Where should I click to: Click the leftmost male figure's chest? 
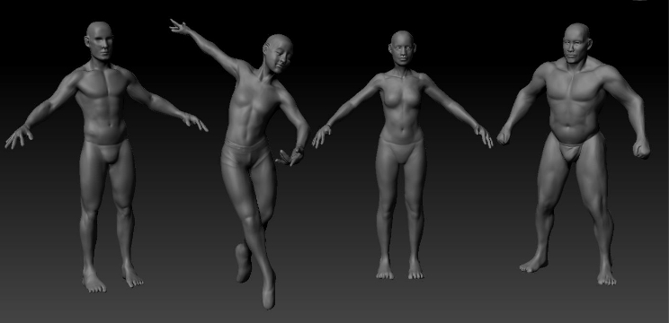[103, 83]
